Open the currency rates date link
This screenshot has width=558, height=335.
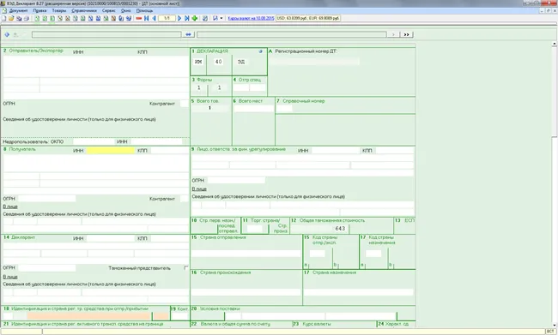pyautogui.click(x=251, y=18)
